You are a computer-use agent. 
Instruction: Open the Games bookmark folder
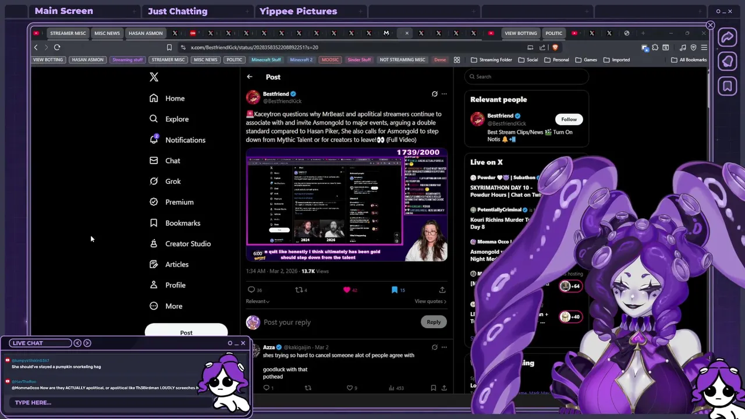click(586, 59)
